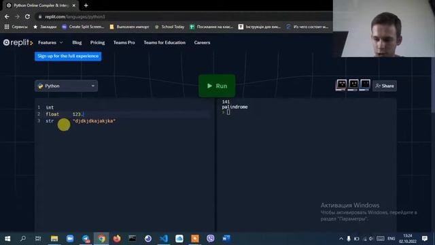Open Visual Studio Code from the taskbar

coord(164,238)
